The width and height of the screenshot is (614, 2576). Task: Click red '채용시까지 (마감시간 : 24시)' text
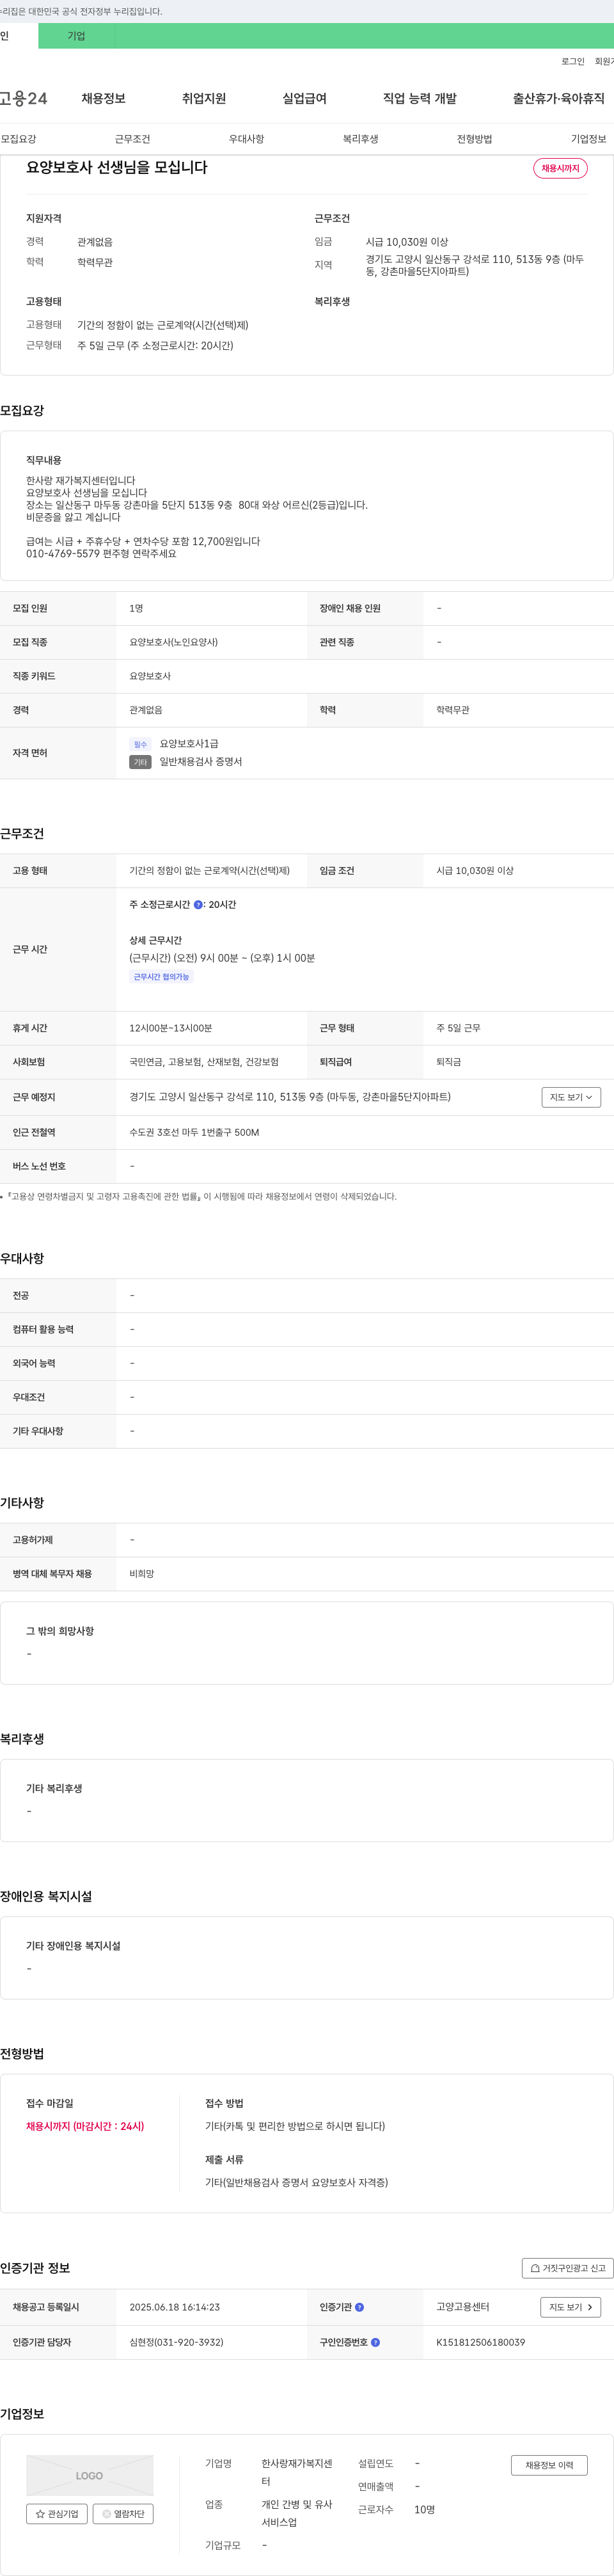(x=85, y=2126)
